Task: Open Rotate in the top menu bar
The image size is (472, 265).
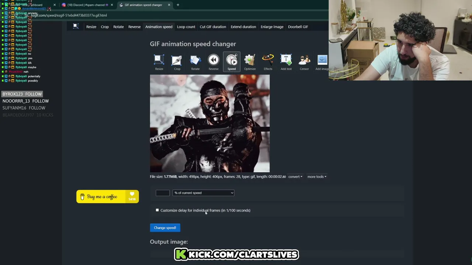Action: click(118, 26)
